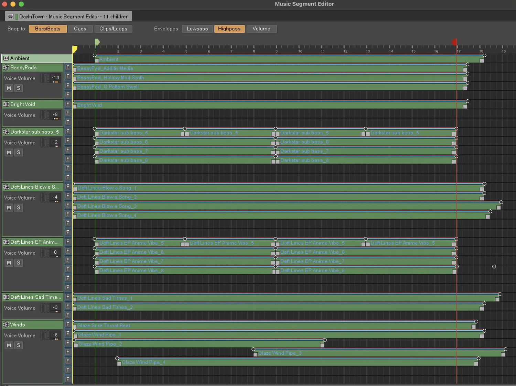Solo the Darkstar sub bass_5 track
Viewport: 516px width, 386px height.
pos(19,153)
